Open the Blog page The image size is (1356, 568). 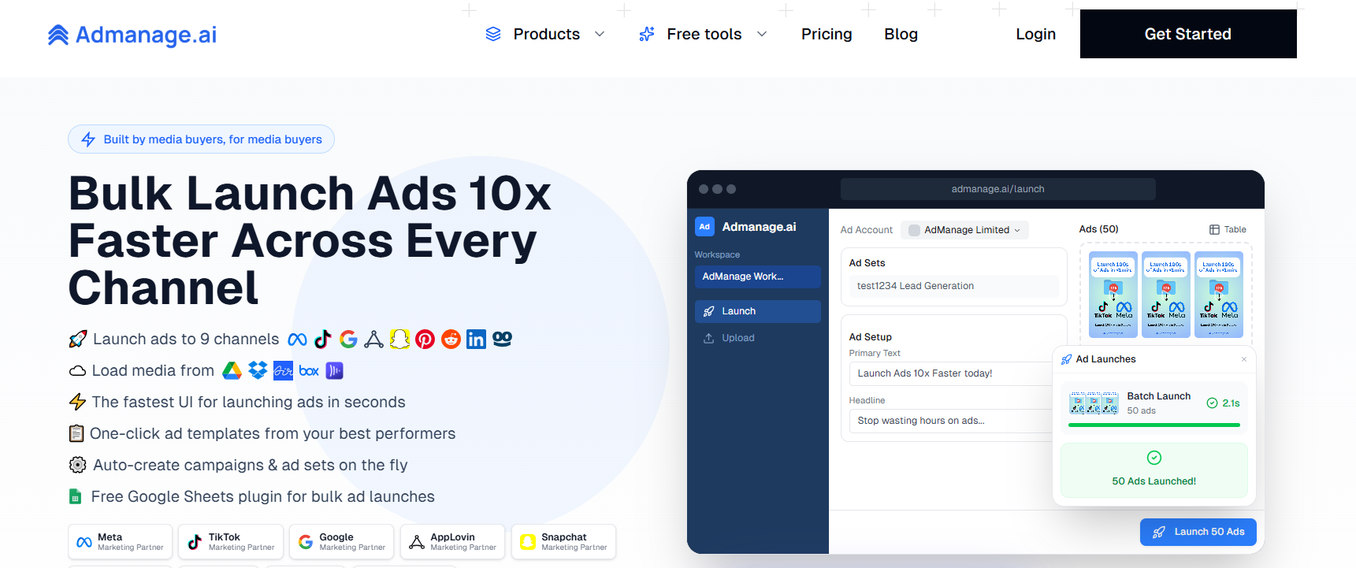901,34
